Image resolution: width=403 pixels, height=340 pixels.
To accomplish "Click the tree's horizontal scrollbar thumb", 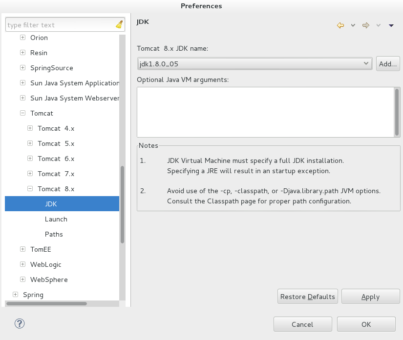I will tap(46, 303).
